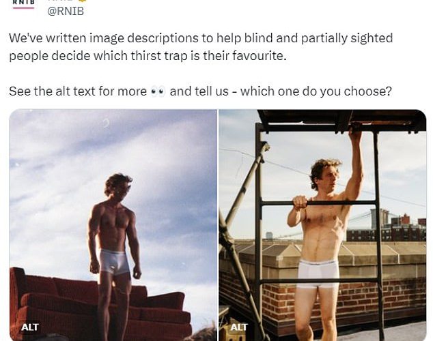This screenshot has width=433, height=341.
Task: Show ALT text for the right photo
Action: (x=239, y=327)
